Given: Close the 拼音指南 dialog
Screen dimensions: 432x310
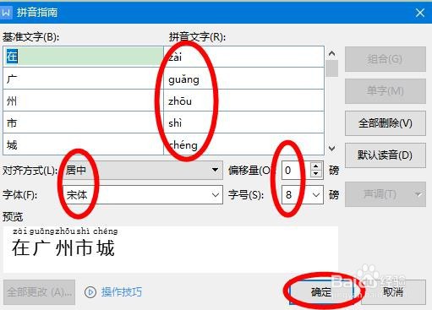Looking at the screenshot, I should pyautogui.click(x=420, y=13).
